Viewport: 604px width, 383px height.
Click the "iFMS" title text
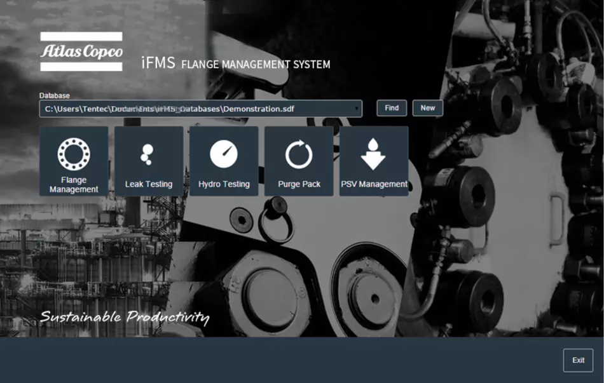pyautogui.click(x=157, y=64)
